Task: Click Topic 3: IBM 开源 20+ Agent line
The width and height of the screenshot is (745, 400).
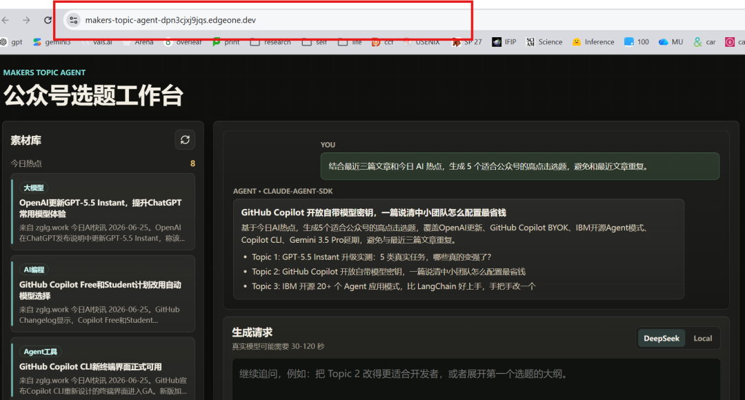Action: (x=393, y=286)
